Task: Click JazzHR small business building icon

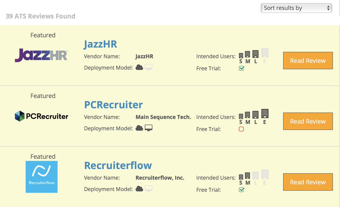Action: pos(241,56)
